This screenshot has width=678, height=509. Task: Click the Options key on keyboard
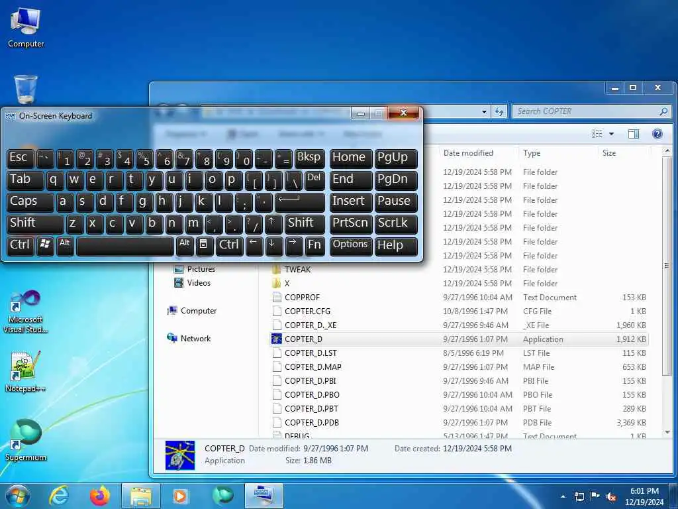pos(351,245)
